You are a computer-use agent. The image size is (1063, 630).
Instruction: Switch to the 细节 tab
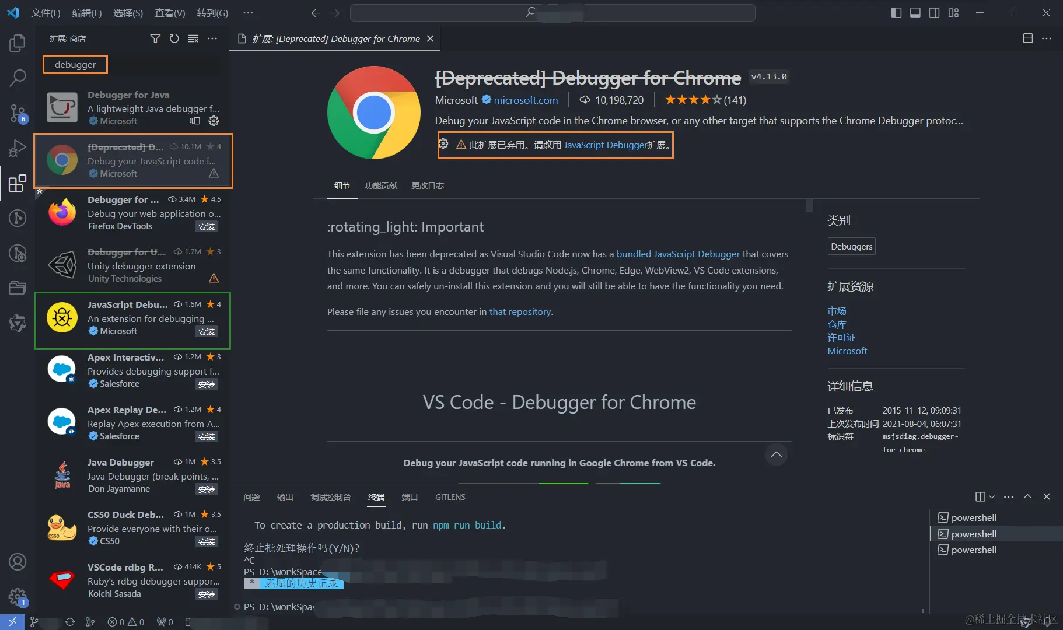(342, 185)
